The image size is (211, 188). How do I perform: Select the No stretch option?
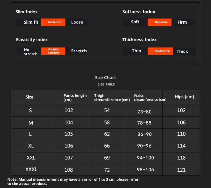(30, 52)
